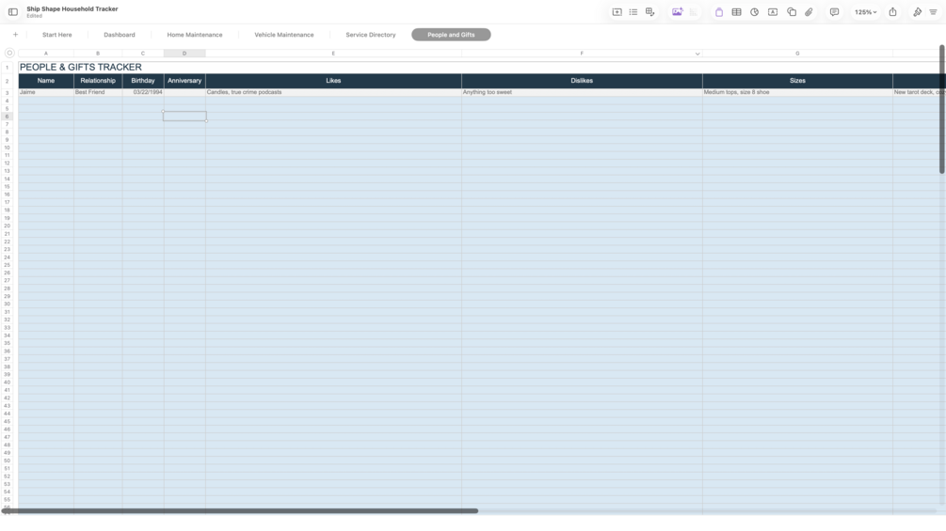Click the Birthday header cell
Viewport: 946px width, 531px height.
[143, 81]
